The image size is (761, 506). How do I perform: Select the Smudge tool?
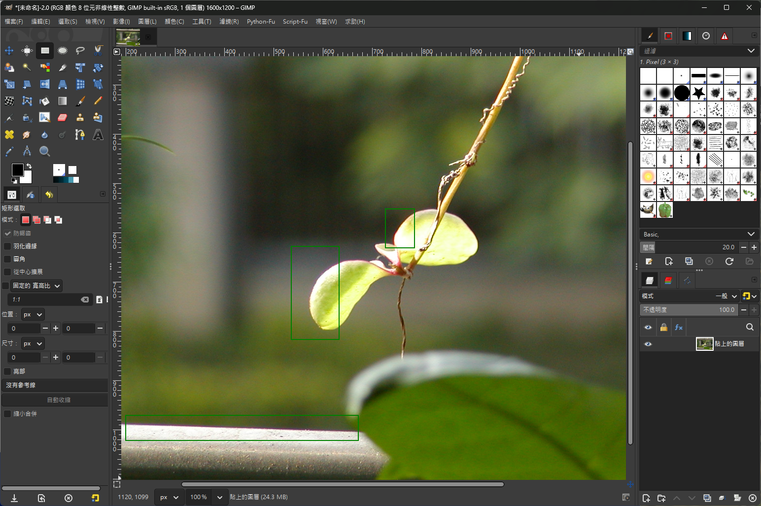(x=27, y=134)
